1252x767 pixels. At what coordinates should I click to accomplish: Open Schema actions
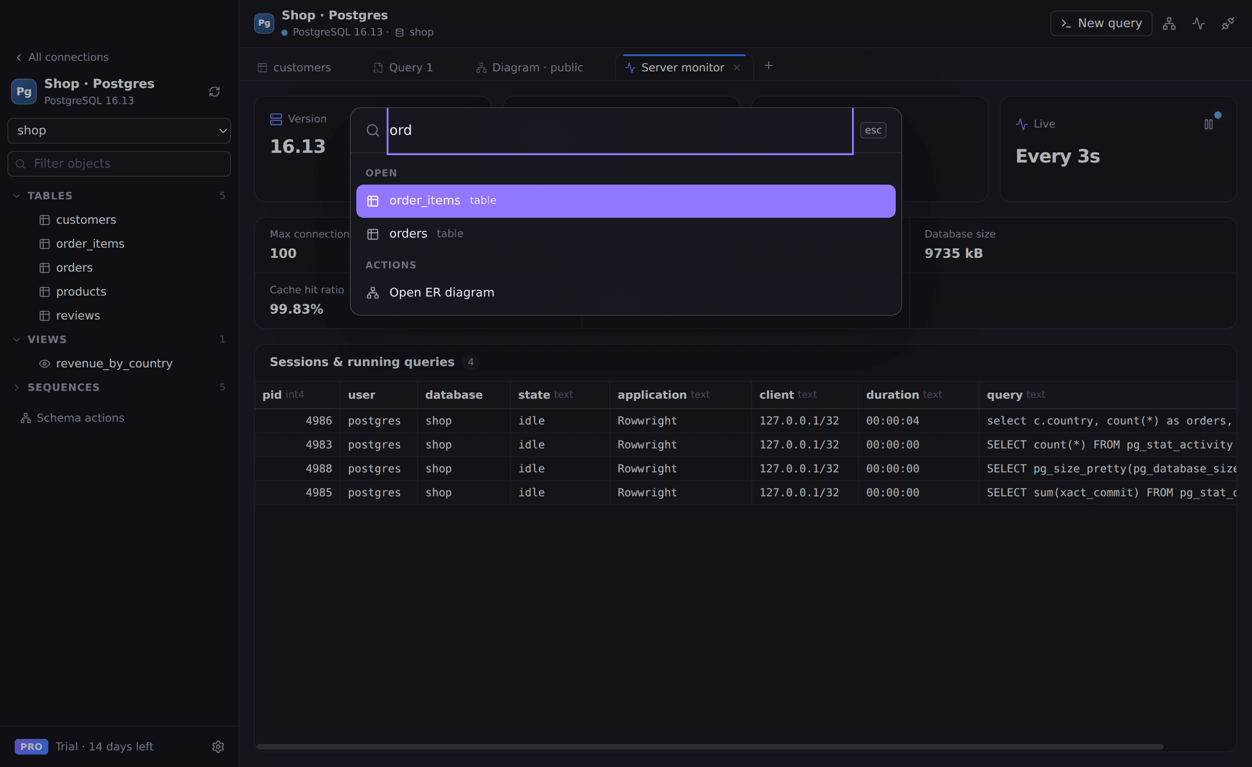[73, 418]
